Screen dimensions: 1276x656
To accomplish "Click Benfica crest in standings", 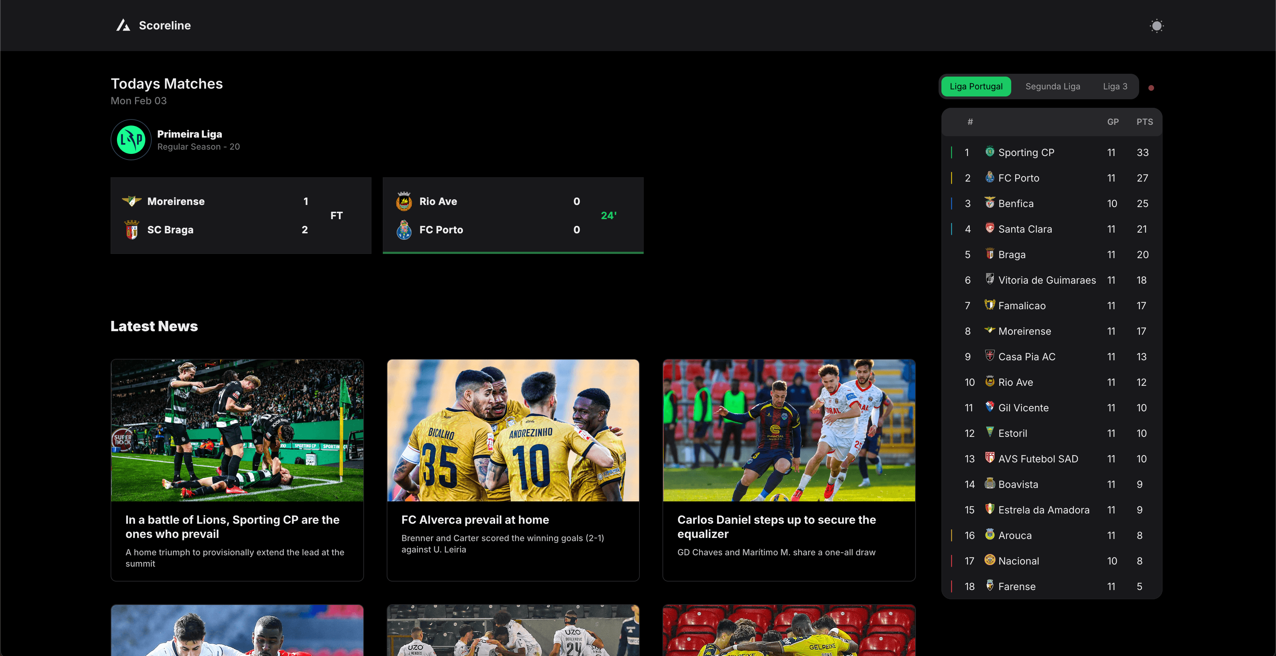I will point(990,202).
